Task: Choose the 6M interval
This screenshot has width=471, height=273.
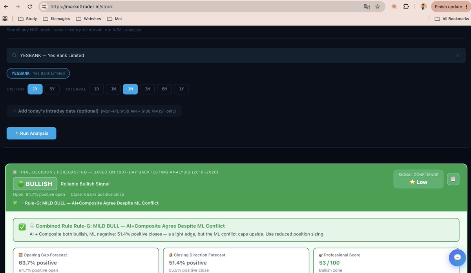Action: 164,89
